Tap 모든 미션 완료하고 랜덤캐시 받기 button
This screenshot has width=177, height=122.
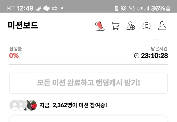pyautogui.click(x=88, y=83)
